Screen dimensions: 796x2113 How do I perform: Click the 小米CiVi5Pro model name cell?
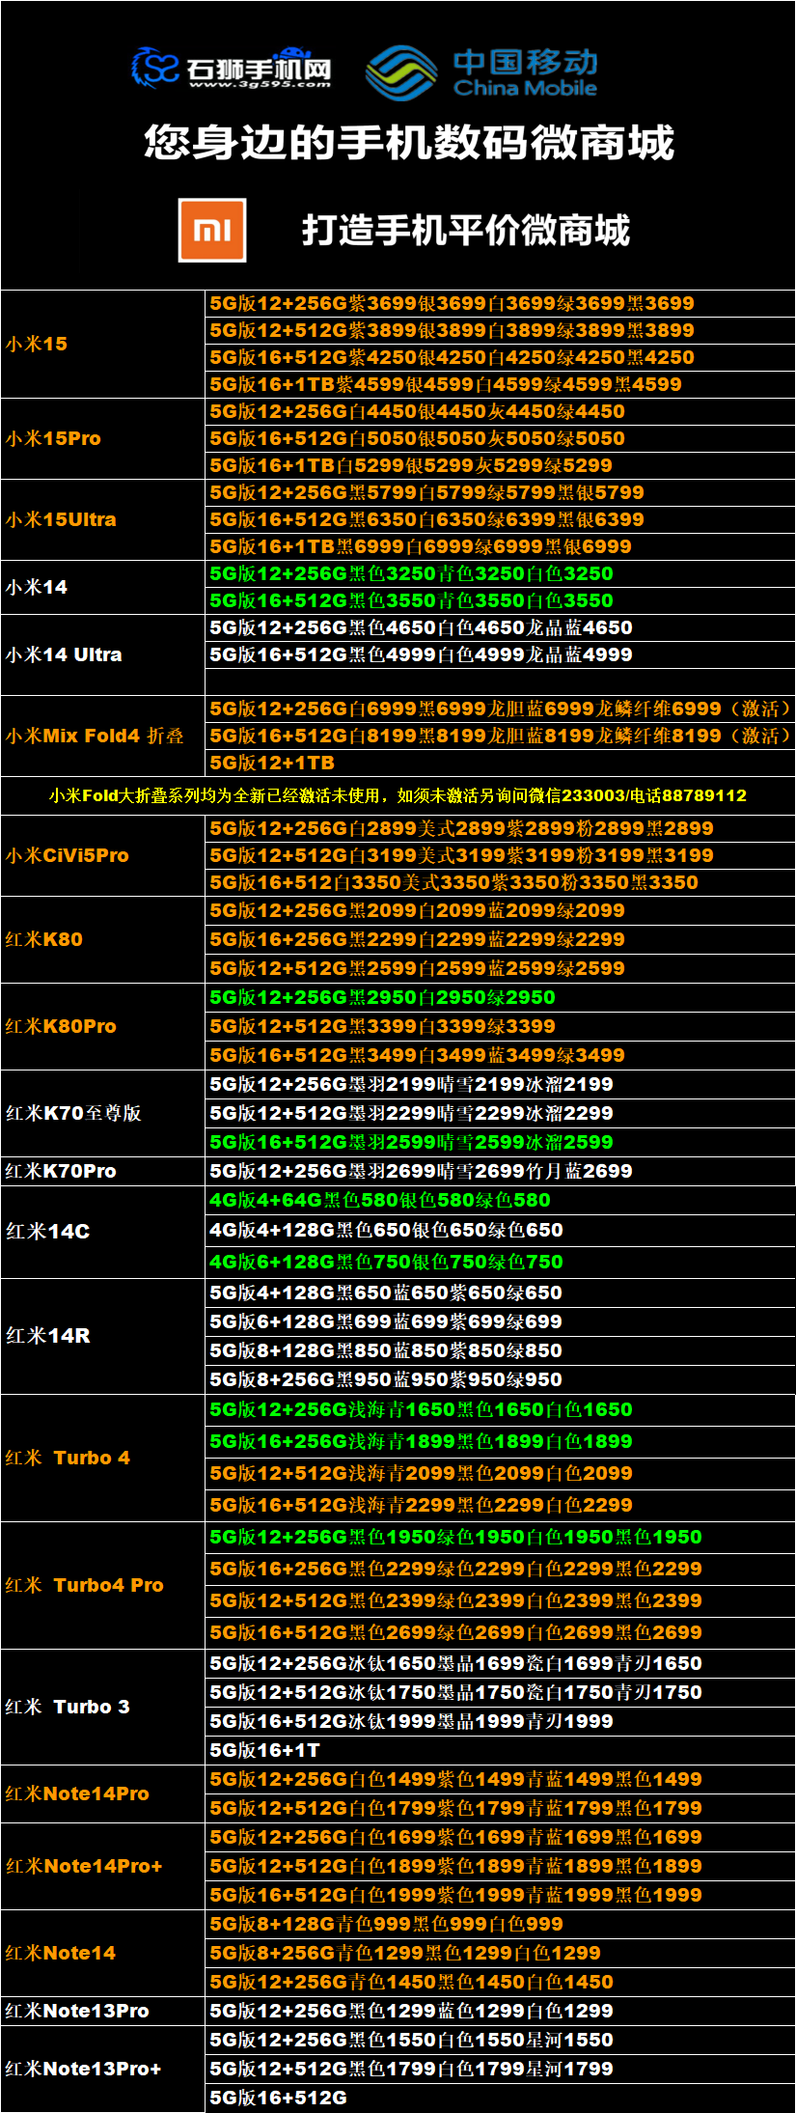(x=103, y=855)
